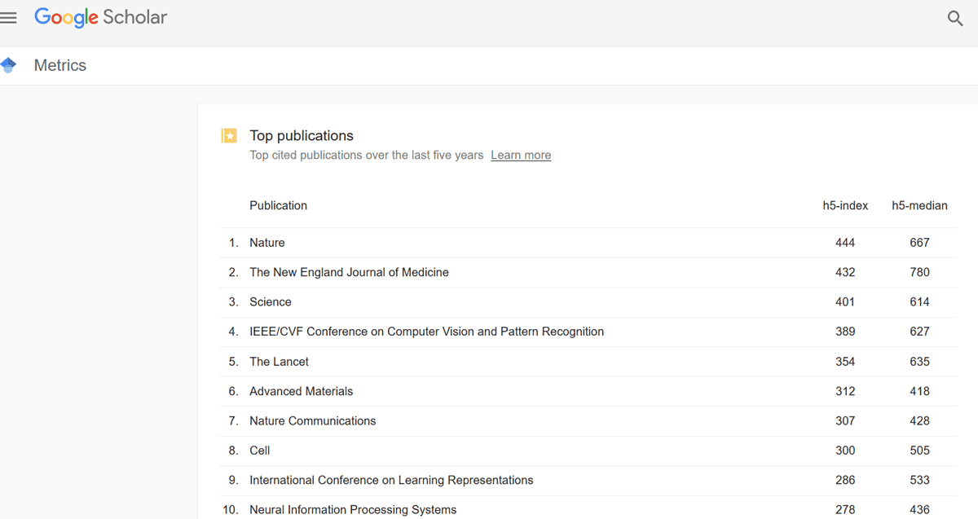
Task: Open the Nature Communications entry
Action: point(312,420)
